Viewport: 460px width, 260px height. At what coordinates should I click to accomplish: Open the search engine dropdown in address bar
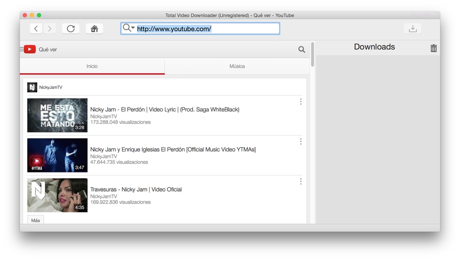(128, 28)
